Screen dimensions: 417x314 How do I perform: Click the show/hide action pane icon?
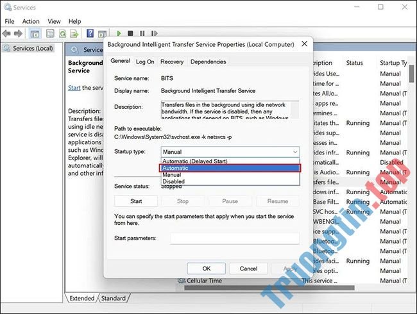[x=102, y=34]
